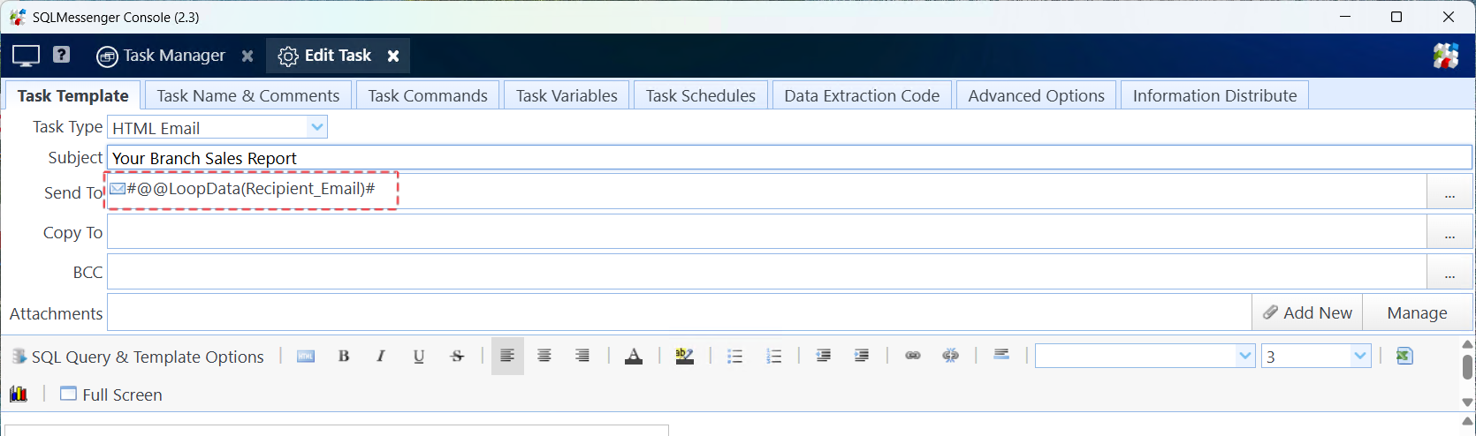Open the Task Schedules tab

tap(700, 95)
